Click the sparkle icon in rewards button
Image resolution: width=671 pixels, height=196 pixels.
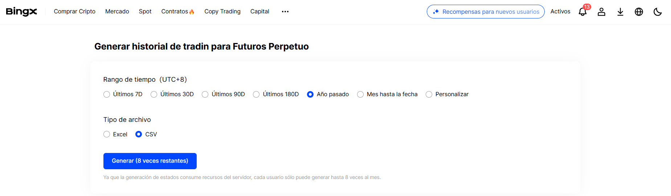pyautogui.click(x=436, y=12)
